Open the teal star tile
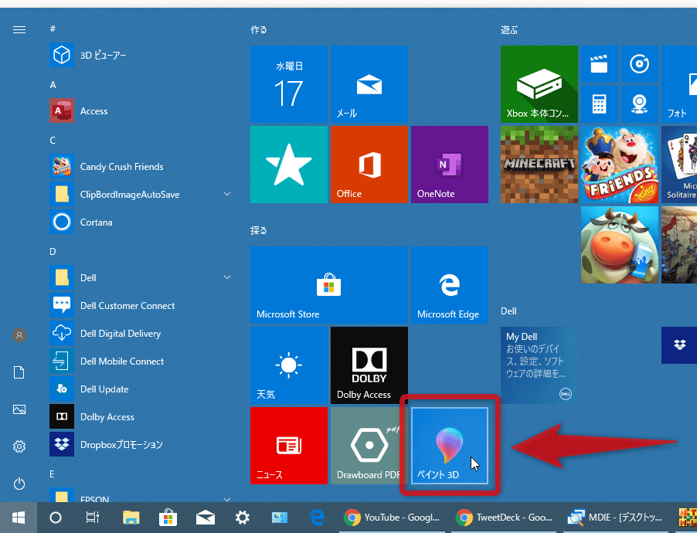Image resolution: width=697 pixels, height=533 pixels. (288, 165)
